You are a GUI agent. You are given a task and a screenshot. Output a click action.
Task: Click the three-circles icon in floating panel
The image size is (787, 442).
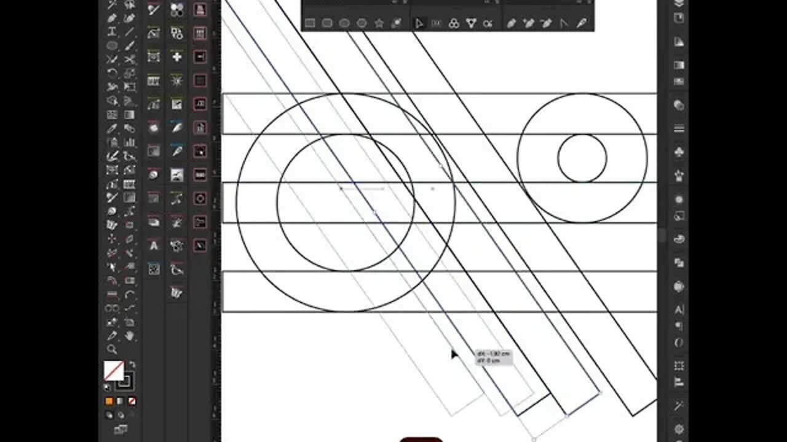[454, 23]
